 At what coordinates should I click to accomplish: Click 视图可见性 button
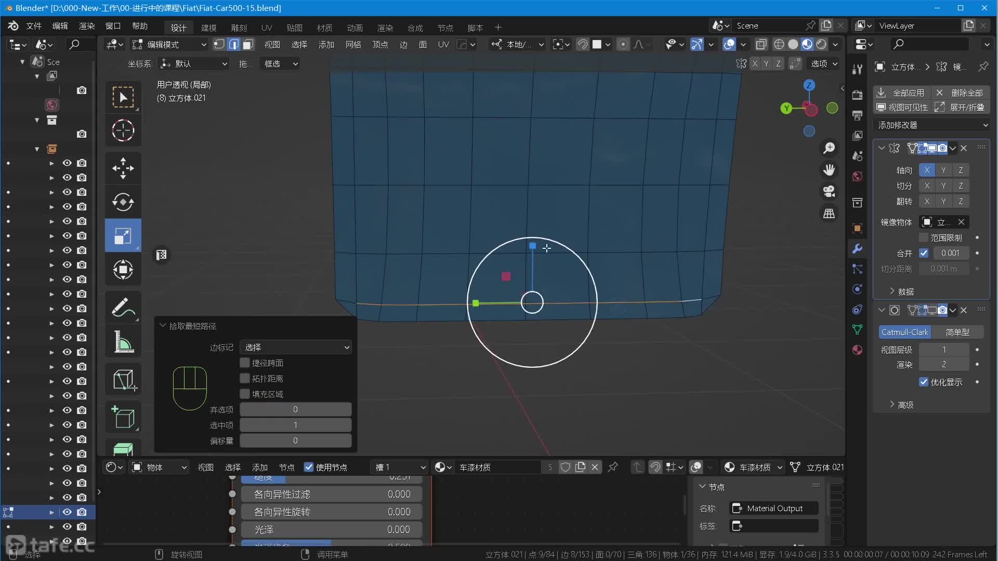click(x=902, y=107)
